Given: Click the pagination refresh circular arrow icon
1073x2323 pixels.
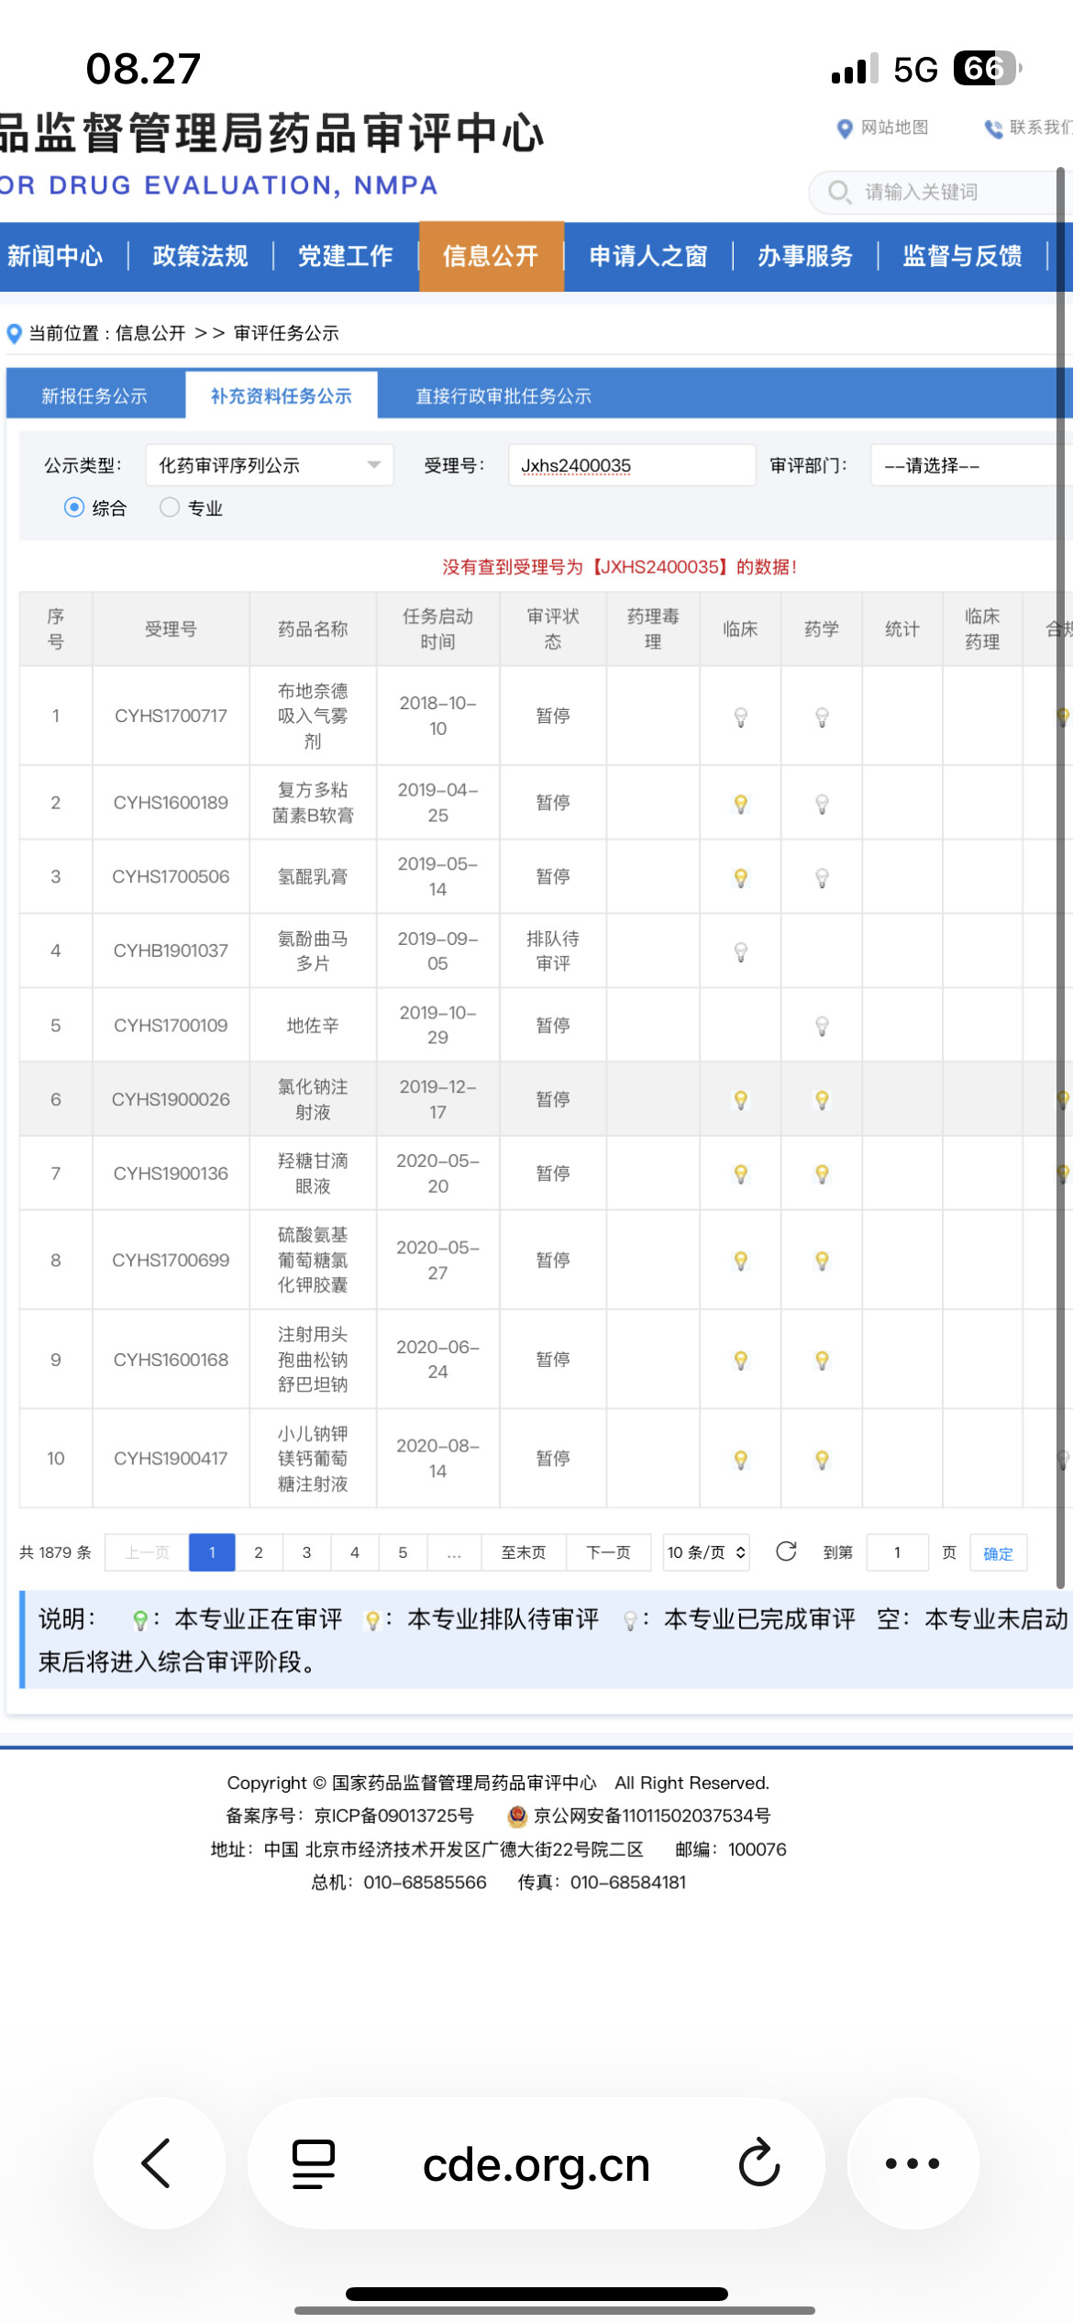Looking at the screenshot, I should 786,1551.
